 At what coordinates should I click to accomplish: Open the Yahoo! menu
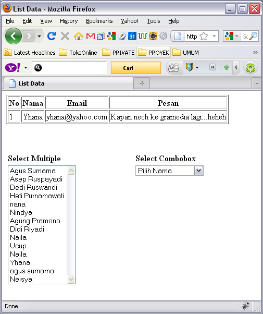click(x=130, y=21)
